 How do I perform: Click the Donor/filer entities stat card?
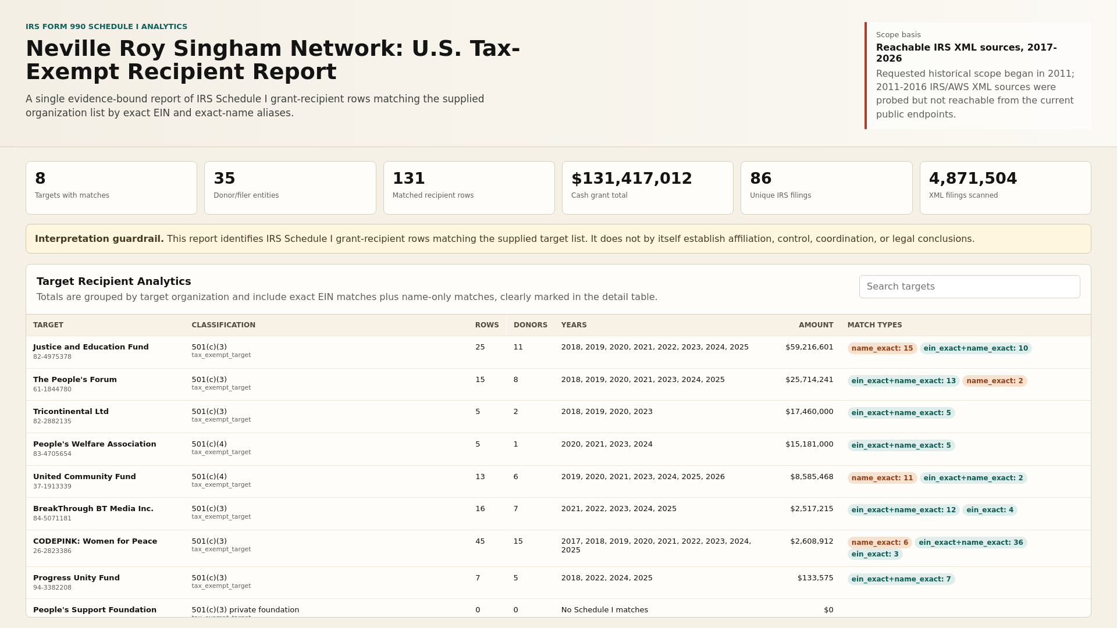point(290,188)
